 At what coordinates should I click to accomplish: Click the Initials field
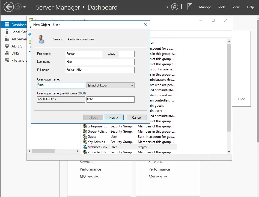[x=127, y=54]
